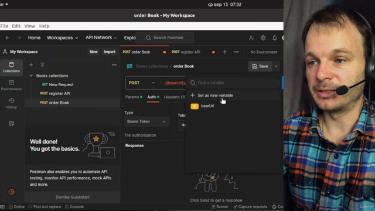375x211 pixels.
Task: Open the Headers tab
Action: click(x=175, y=97)
